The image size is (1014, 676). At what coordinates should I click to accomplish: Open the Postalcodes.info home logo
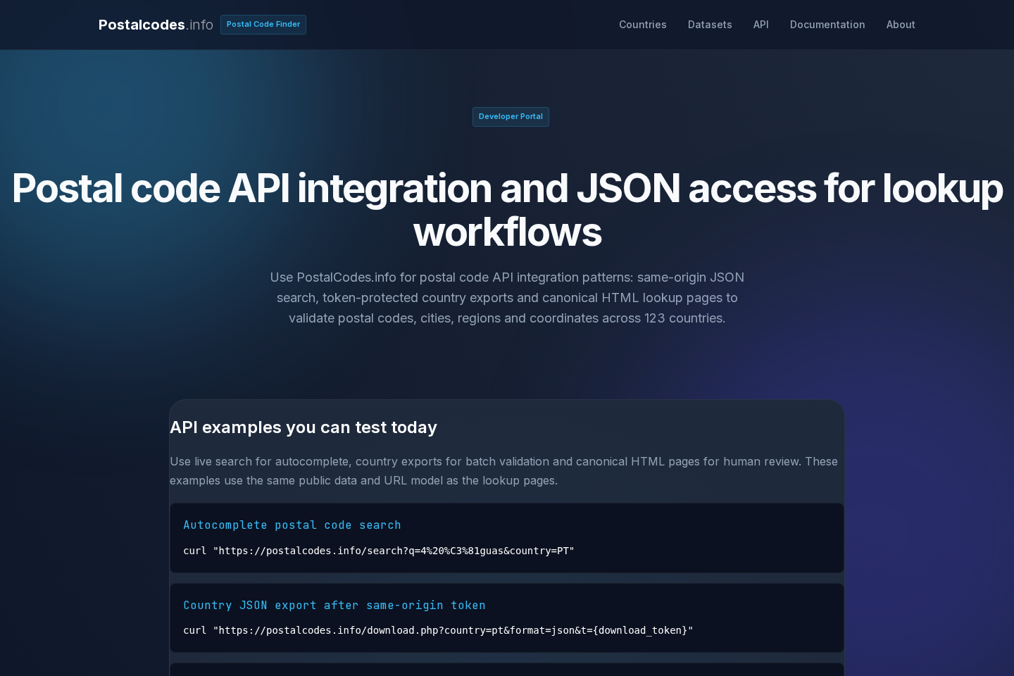tap(156, 25)
